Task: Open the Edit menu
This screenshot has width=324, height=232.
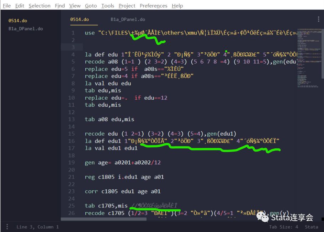Action: click(20, 5)
